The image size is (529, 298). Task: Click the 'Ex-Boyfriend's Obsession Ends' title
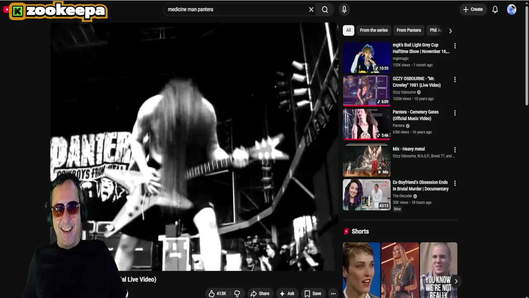pos(420,185)
